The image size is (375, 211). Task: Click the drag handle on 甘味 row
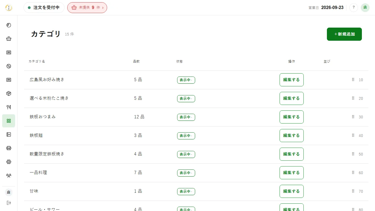pos(353,191)
